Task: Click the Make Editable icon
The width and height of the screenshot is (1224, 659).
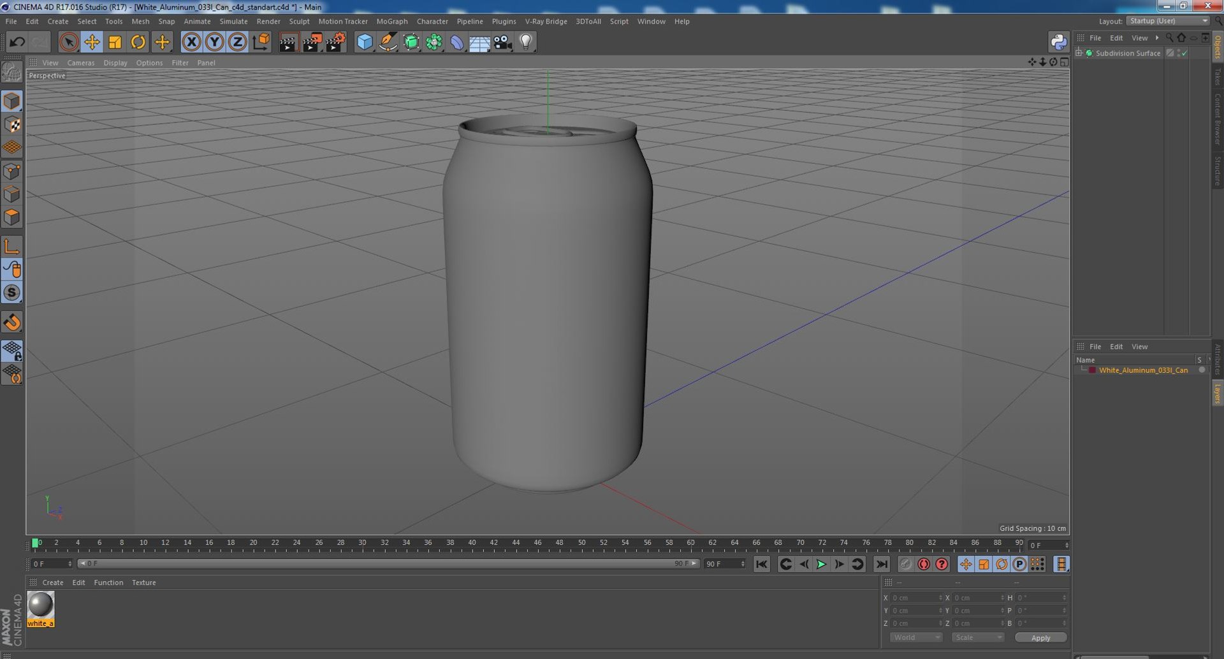Action: tap(12, 72)
